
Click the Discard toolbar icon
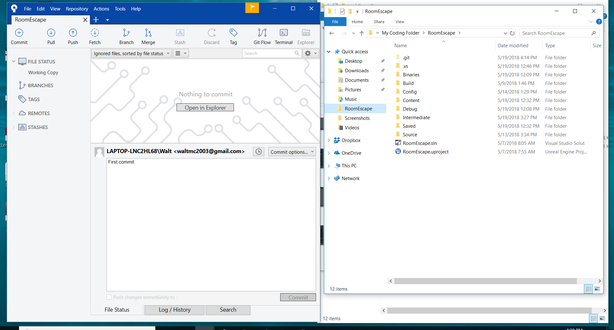point(212,37)
